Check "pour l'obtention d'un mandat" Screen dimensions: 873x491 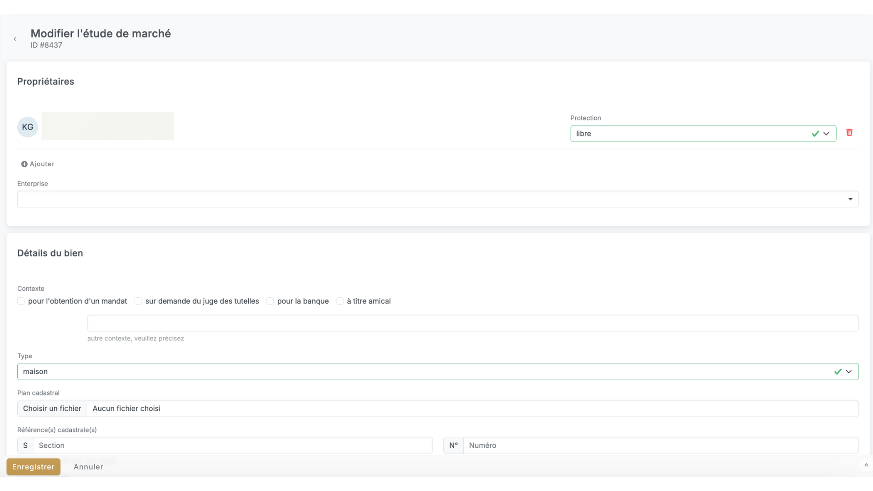point(21,301)
